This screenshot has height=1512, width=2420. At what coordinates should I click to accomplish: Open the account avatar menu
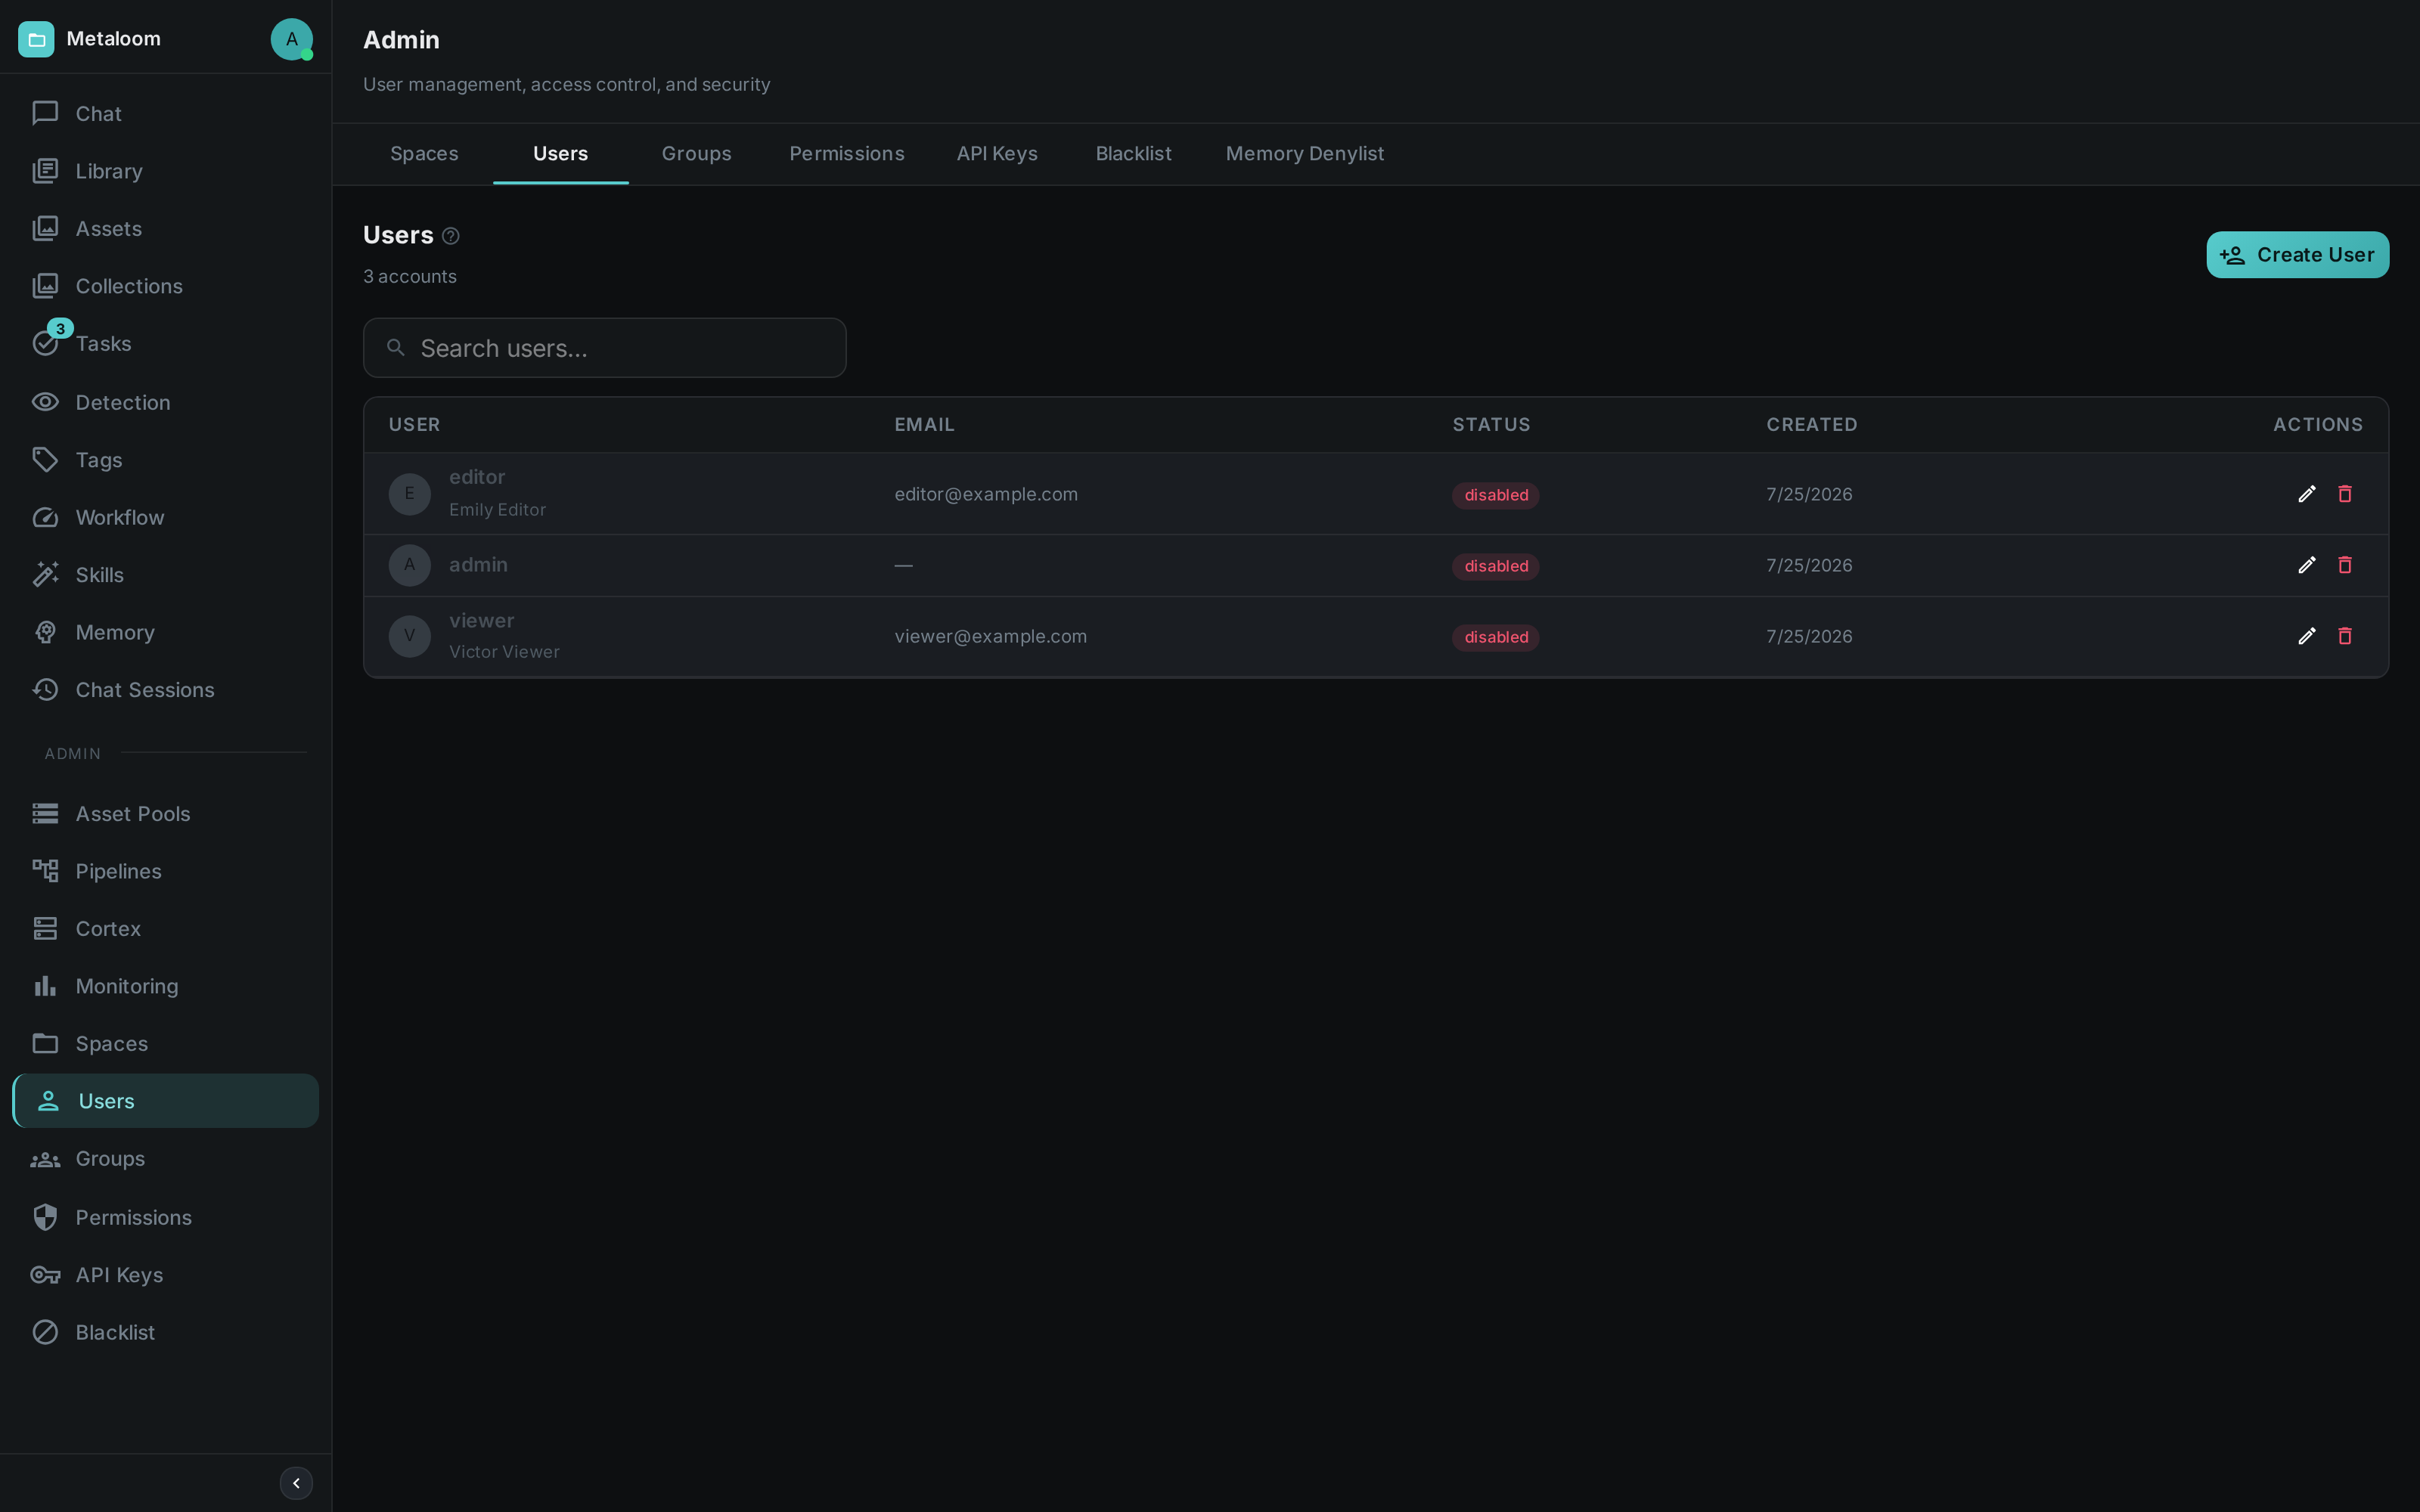tap(291, 39)
